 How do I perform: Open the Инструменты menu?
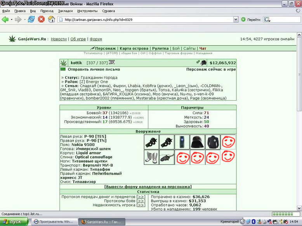[87, 11]
